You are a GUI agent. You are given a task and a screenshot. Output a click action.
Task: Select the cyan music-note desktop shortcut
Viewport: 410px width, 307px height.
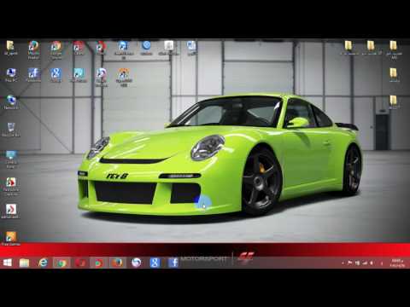(79, 75)
